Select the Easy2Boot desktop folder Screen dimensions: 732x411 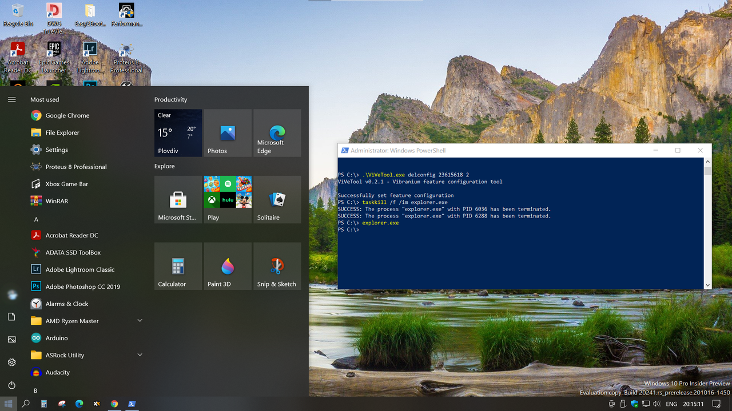(x=90, y=15)
